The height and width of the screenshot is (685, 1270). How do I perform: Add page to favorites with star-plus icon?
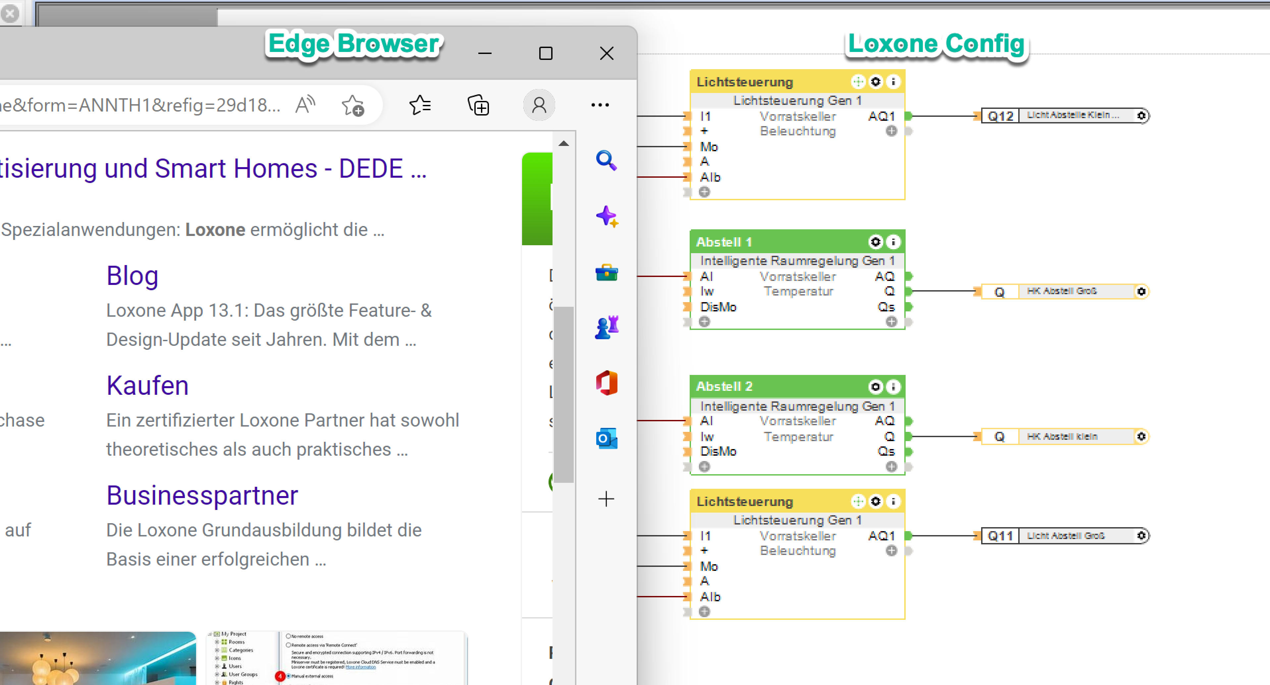pos(353,105)
